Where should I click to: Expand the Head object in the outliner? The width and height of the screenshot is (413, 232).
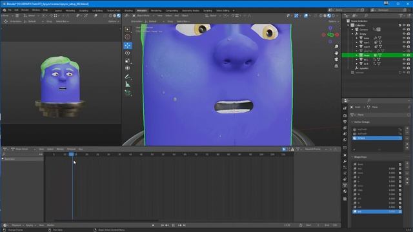(x=357, y=55)
